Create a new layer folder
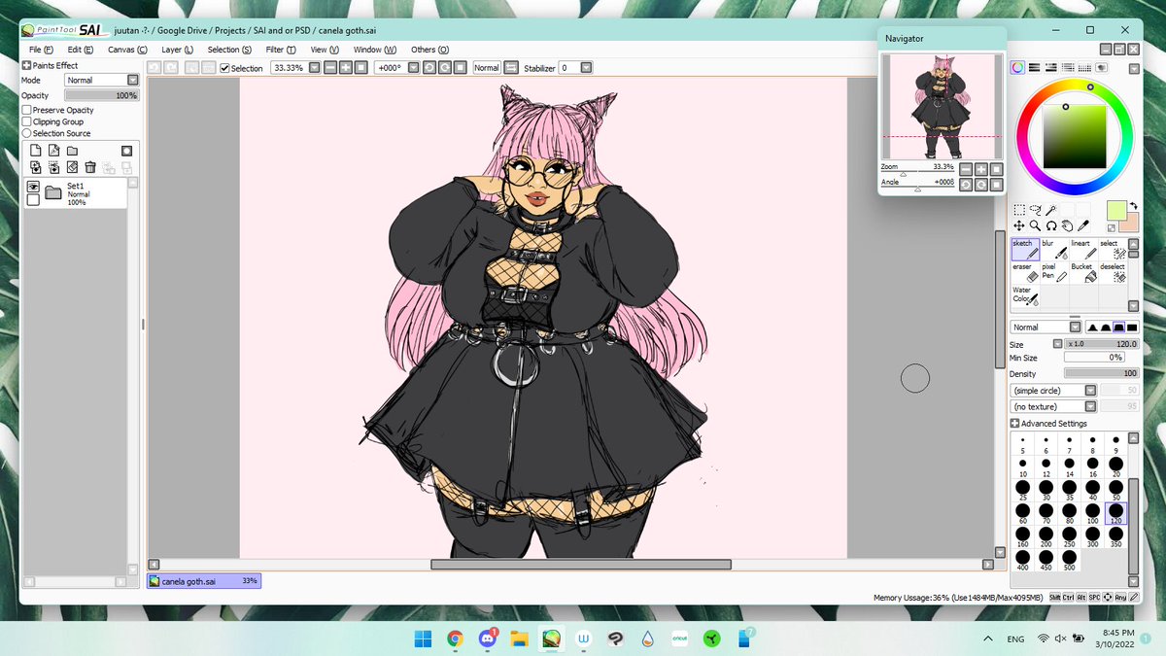The image size is (1166, 656). 72,151
